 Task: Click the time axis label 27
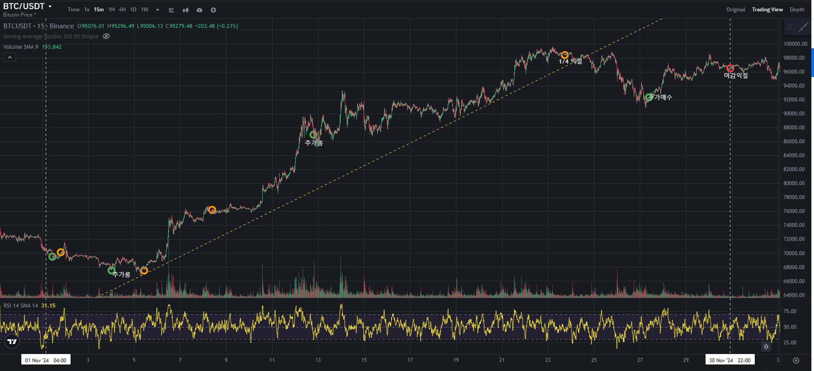coord(640,360)
